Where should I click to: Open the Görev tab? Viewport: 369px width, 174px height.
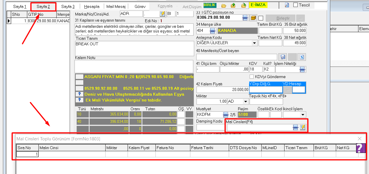click(140, 6)
